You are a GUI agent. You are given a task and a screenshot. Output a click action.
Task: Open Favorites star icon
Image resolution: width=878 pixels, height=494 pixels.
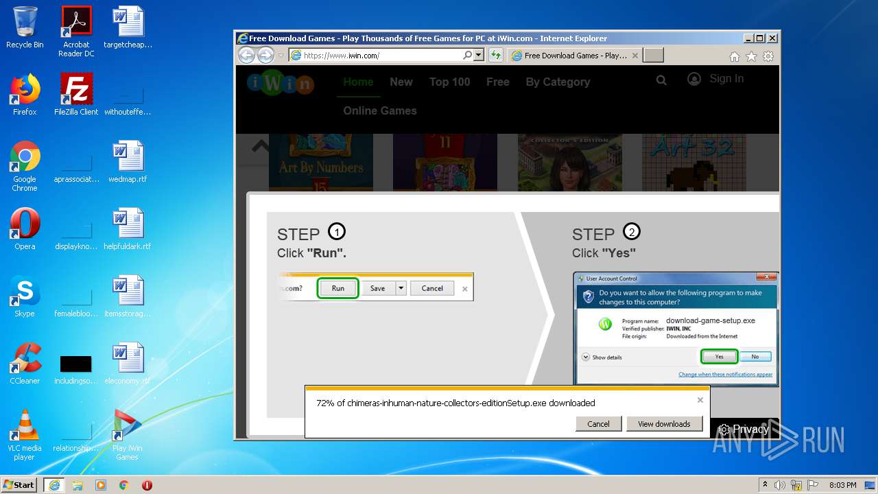[751, 56]
